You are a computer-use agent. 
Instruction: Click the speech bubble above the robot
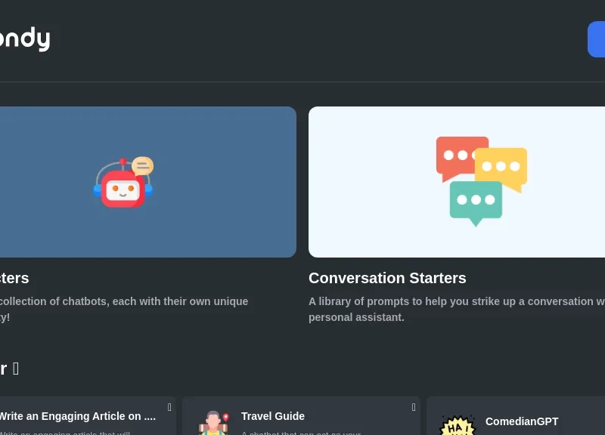(x=142, y=166)
